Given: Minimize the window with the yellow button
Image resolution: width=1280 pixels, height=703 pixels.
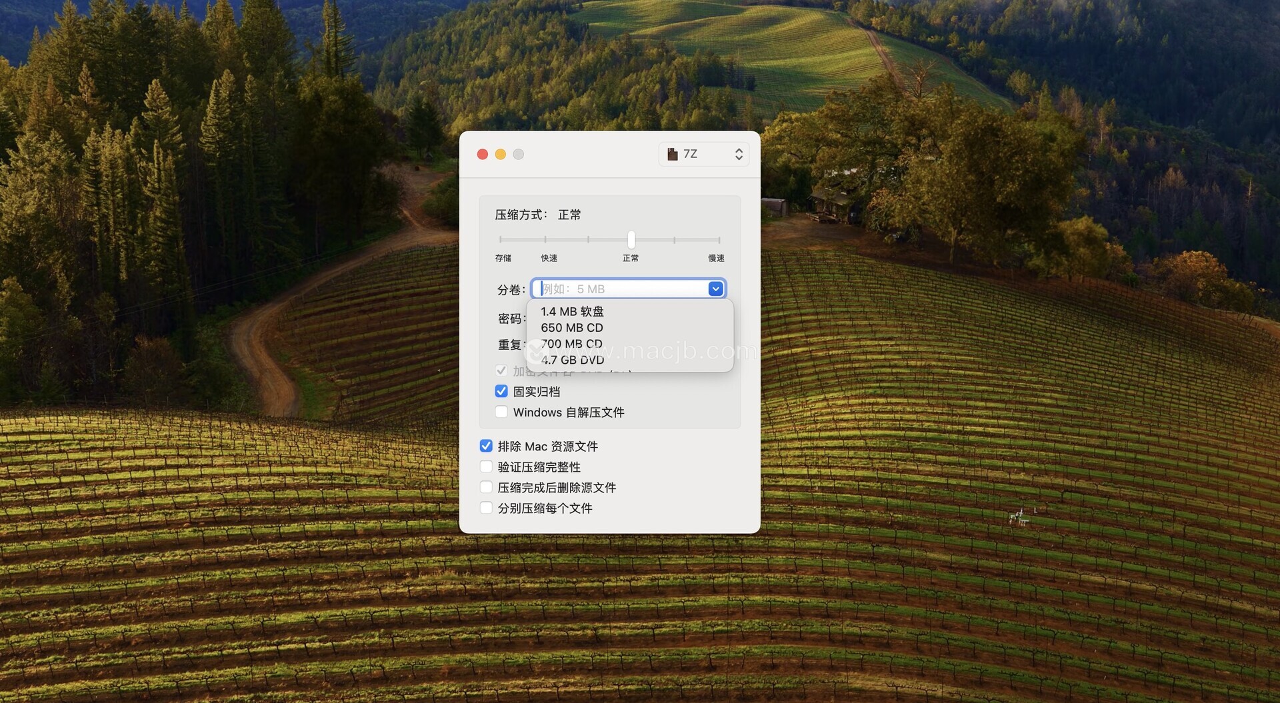Looking at the screenshot, I should tap(501, 154).
